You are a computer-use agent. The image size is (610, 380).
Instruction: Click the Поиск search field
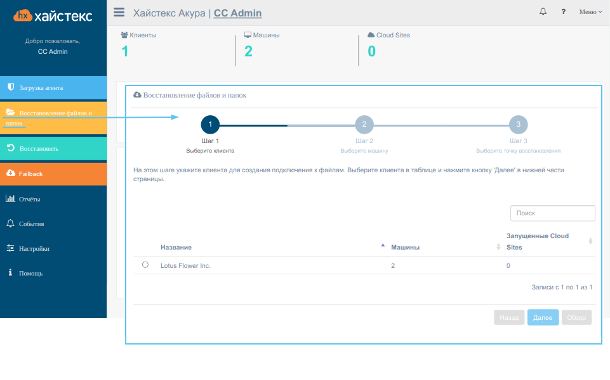[552, 213]
